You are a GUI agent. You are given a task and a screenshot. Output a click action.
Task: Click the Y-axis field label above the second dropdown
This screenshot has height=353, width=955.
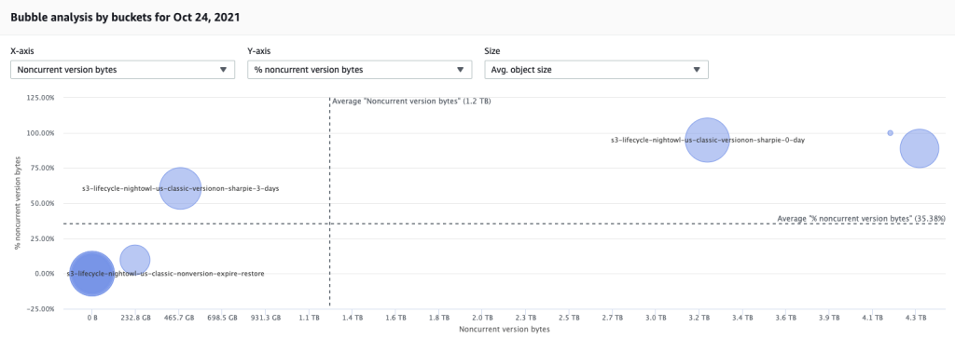[x=259, y=52]
